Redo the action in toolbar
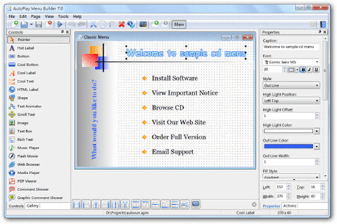Image resolution: width=337 pixels, height=224 pixels. [82, 25]
